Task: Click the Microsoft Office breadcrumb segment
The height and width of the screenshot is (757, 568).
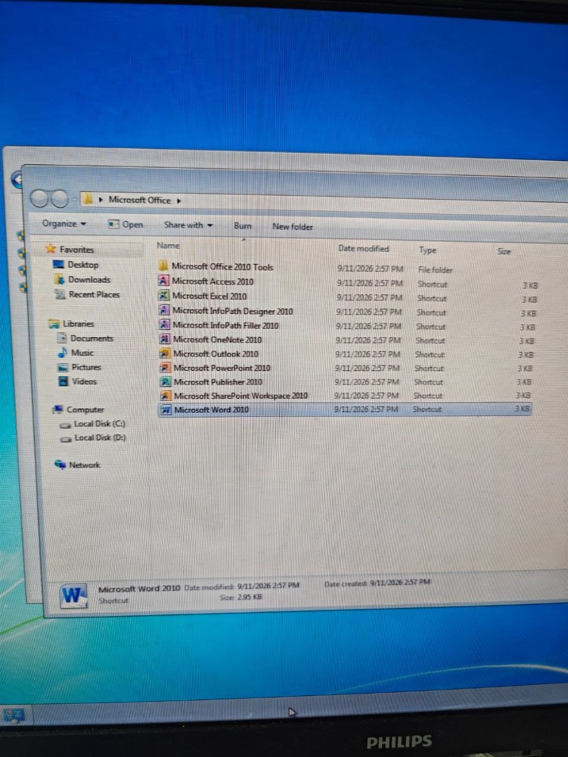Action: 140,200
